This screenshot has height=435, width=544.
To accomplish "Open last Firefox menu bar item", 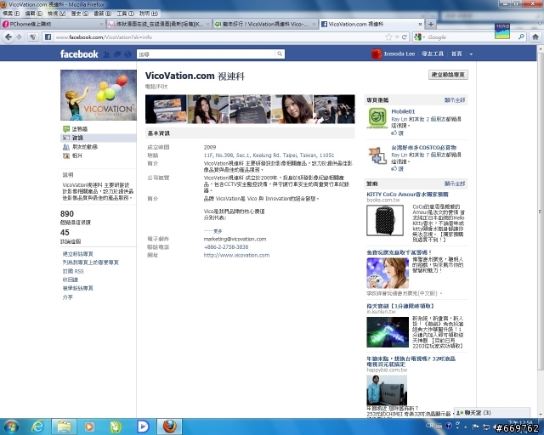I will coord(149,14).
